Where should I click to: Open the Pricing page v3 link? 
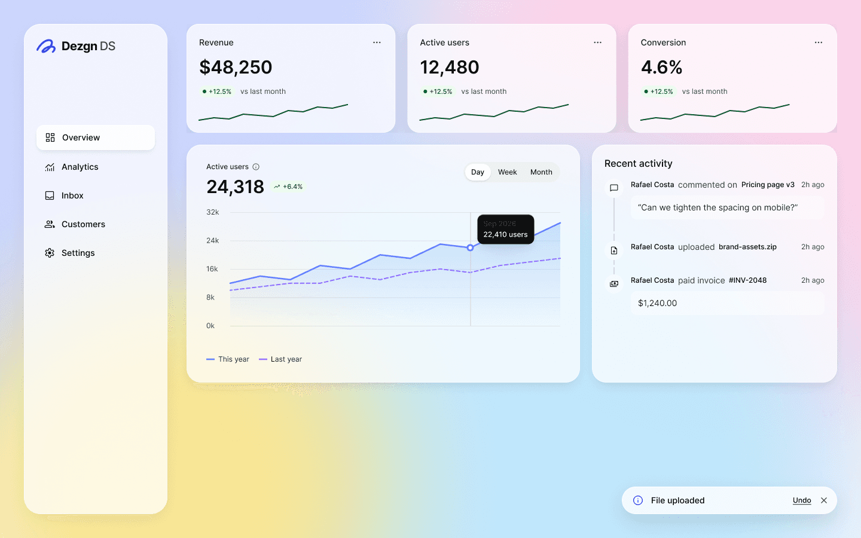coord(768,185)
